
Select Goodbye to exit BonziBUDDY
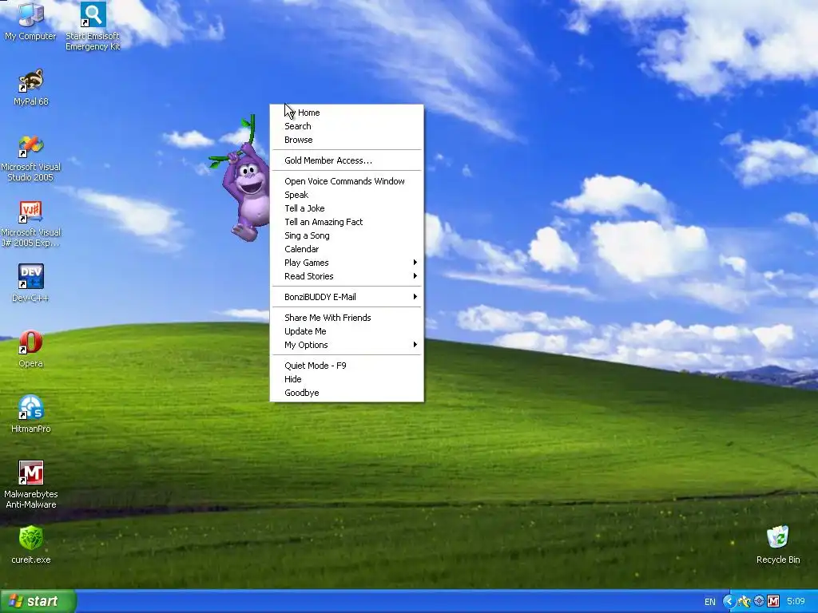347,393
